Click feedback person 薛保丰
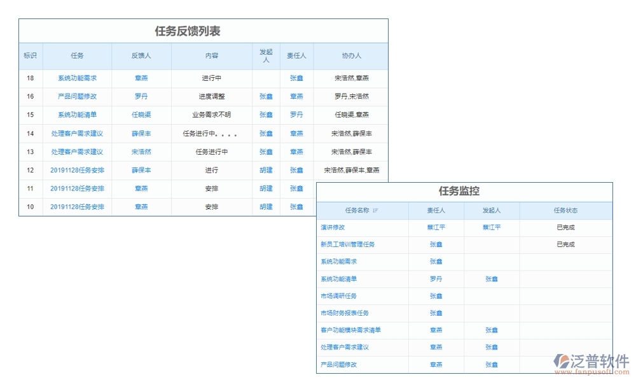Viewport: 636px width, 382px height. pyautogui.click(x=141, y=134)
